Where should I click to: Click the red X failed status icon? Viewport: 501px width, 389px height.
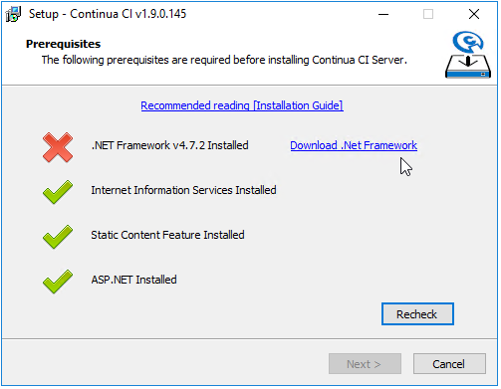click(58, 147)
